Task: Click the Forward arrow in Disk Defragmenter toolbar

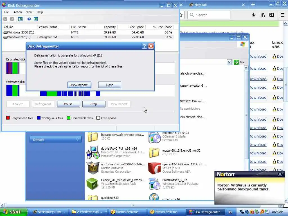Action: click(12, 19)
